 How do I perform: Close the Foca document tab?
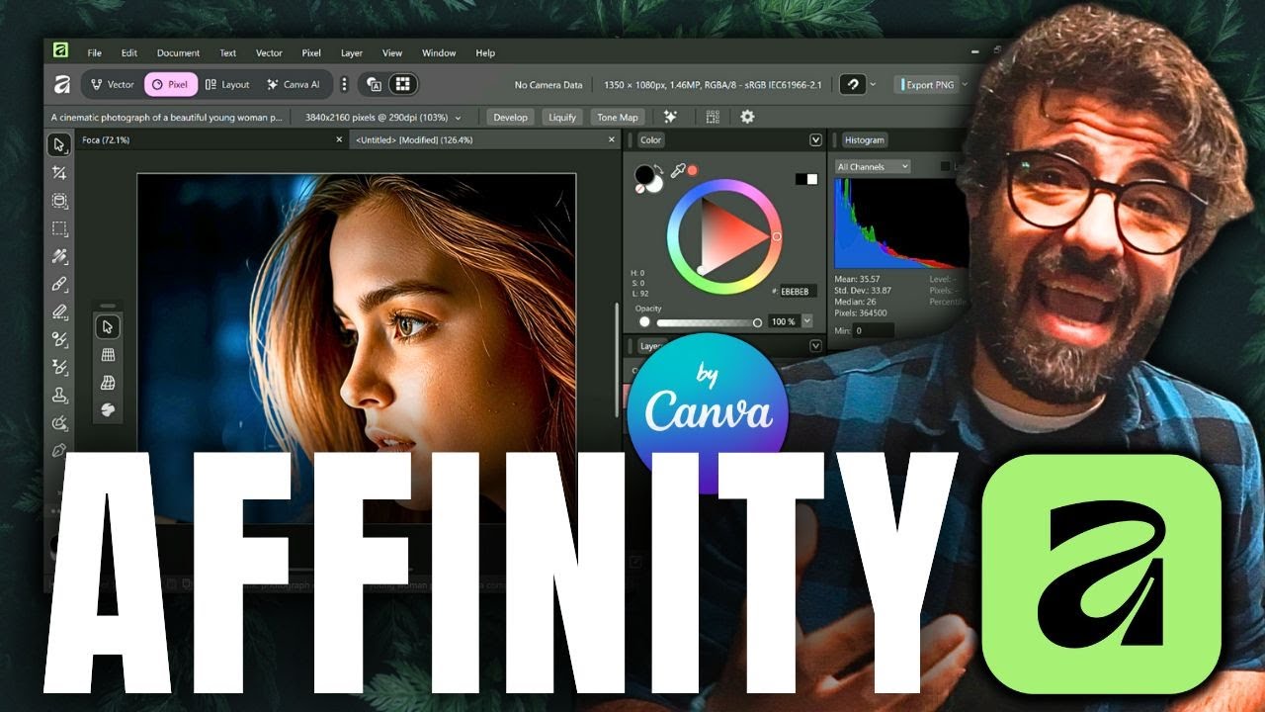click(337, 140)
